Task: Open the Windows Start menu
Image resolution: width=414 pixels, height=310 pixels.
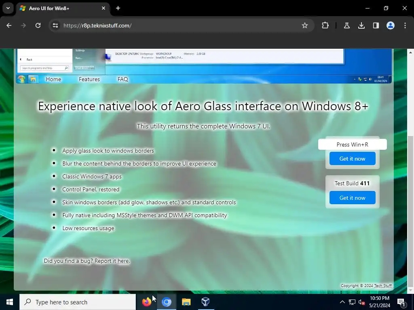Action: [x=10, y=302]
